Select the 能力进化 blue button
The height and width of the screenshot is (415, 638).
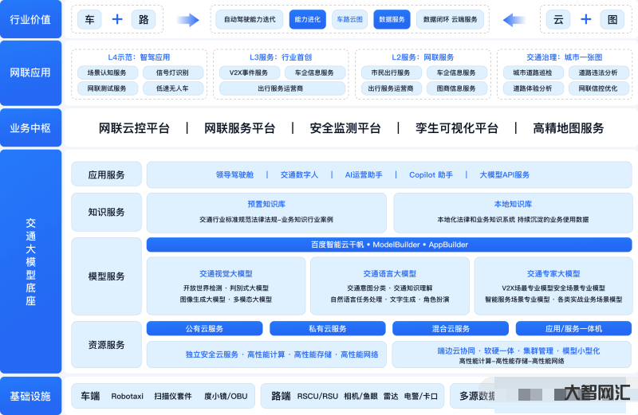[307, 19]
